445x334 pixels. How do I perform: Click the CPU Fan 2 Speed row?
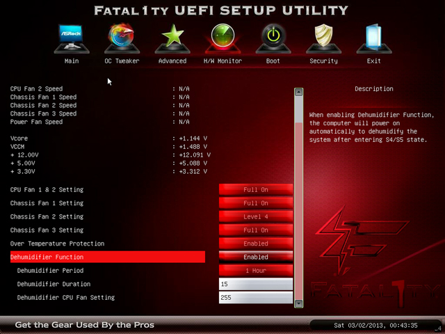click(100, 88)
